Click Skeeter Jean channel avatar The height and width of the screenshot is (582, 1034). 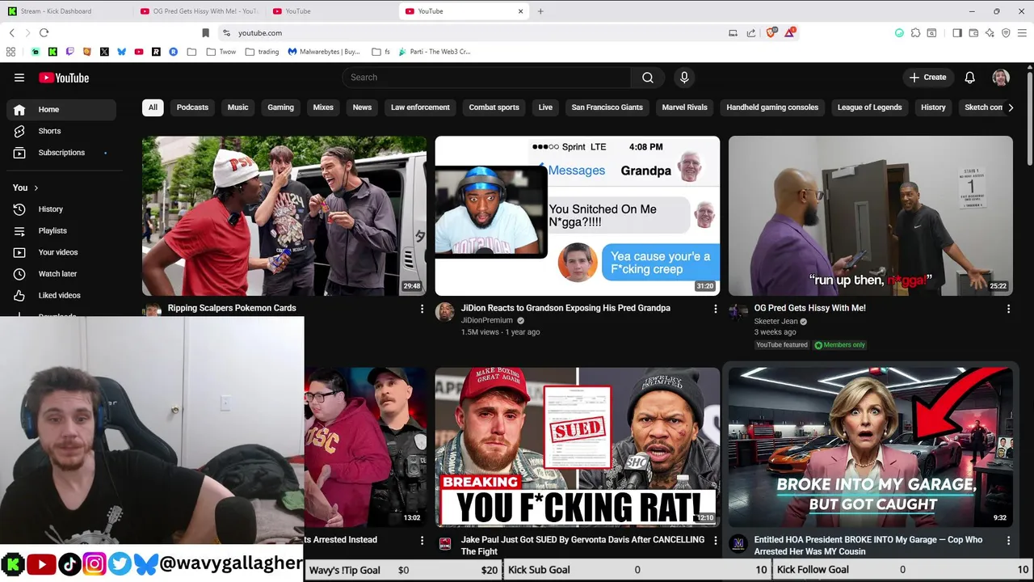point(738,312)
